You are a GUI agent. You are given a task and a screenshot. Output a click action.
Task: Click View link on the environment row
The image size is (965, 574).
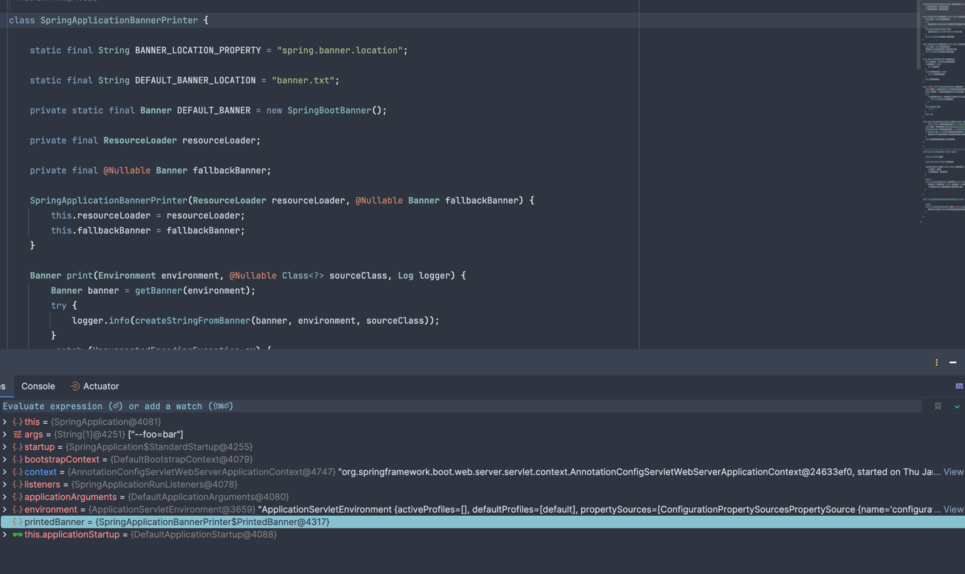pyautogui.click(x=953, y=510)
